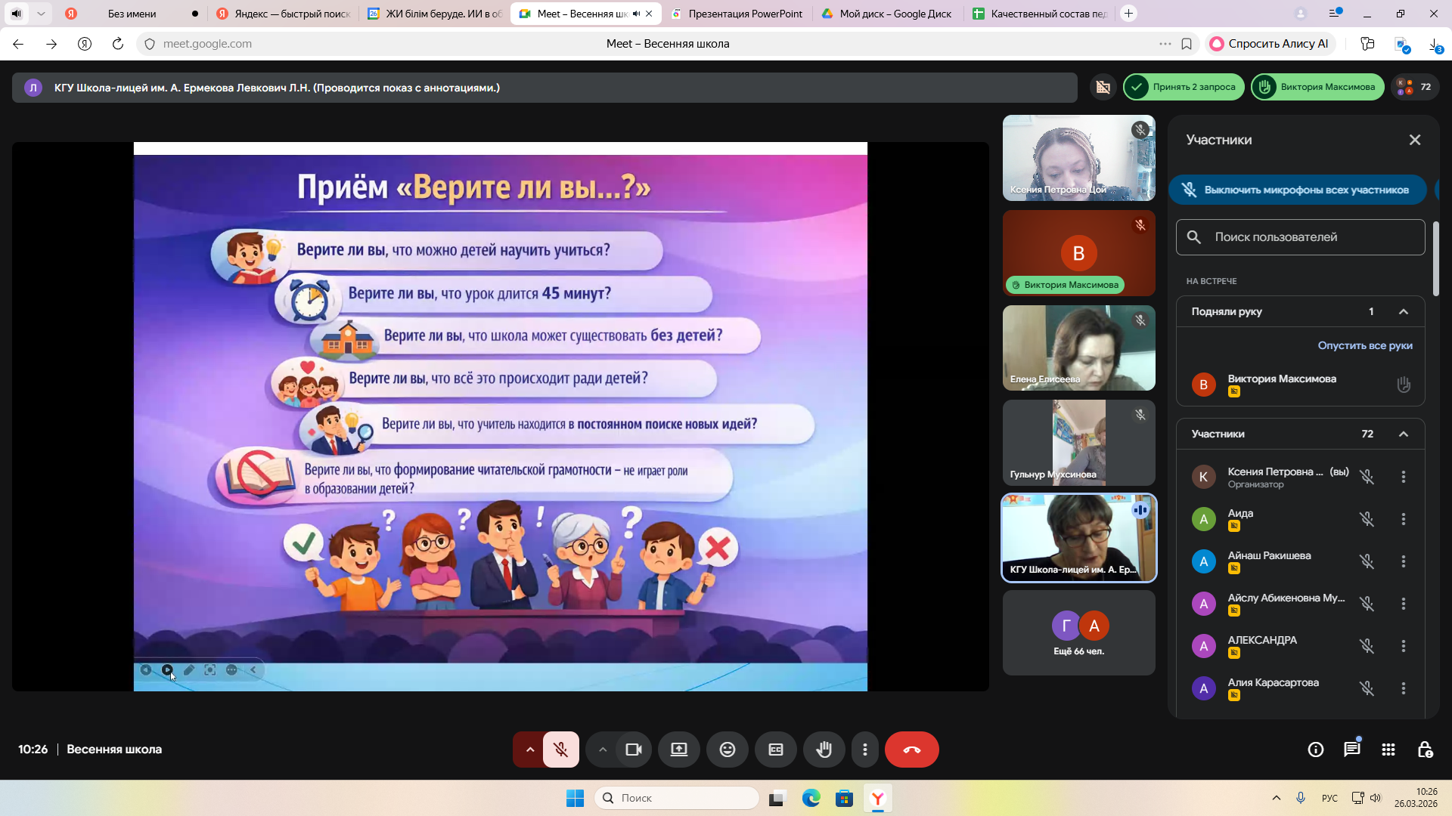Click the raise hand button
Image resolution: width=1452 pixels, height=816 pixels.
click(824, 750)
